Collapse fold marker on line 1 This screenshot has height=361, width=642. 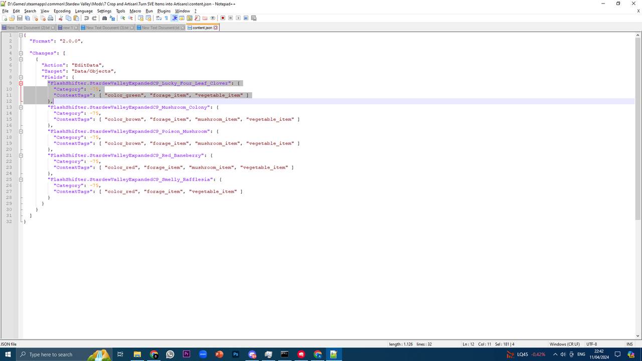21,35
